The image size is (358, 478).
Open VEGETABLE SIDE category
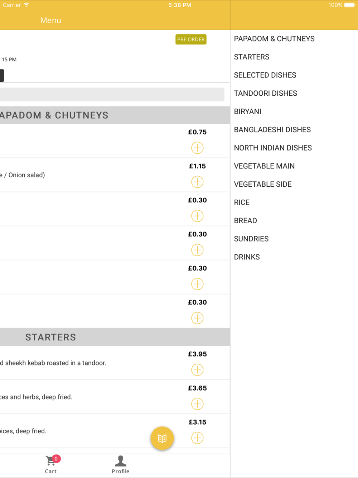click(263, 184)
